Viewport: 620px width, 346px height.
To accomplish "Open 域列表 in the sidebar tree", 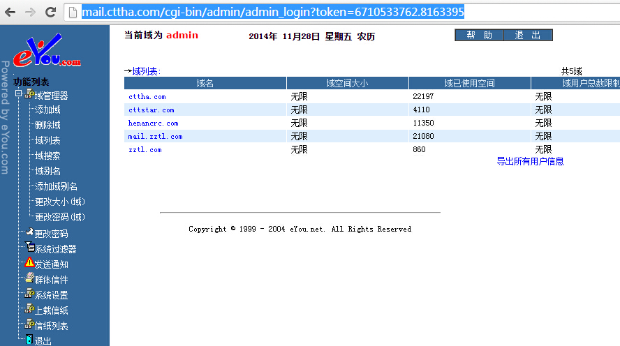I will [48, 141].
